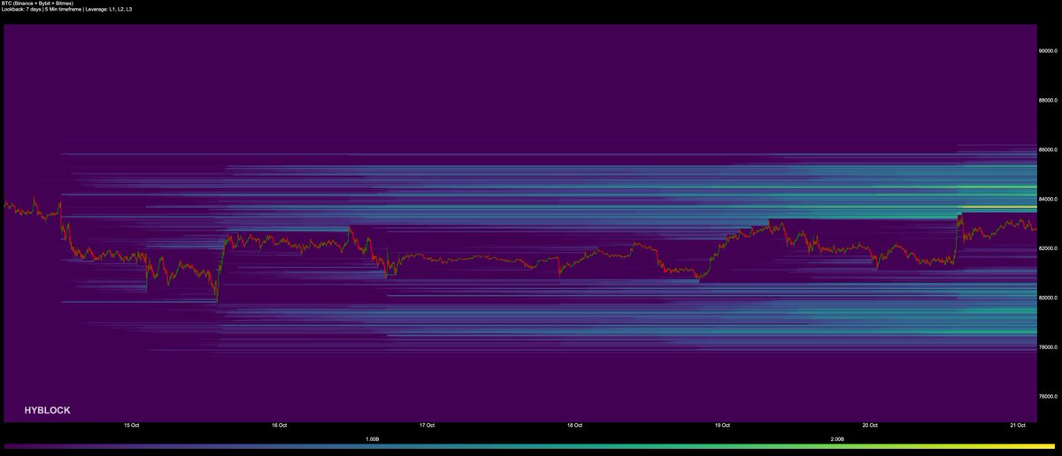The width and height of the screenshot is (1062, 456).
Task: Click the 17 Oct date label
Action: pos(427,426)
